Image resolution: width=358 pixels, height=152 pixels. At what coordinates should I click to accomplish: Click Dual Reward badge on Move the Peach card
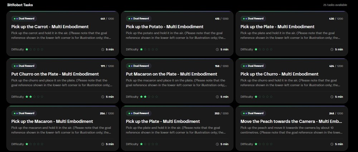[253, 113]
